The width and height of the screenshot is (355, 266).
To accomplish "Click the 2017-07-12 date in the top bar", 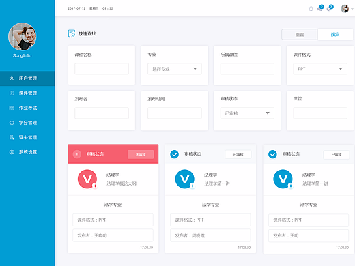I will [76, 8].
